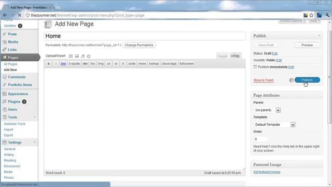Image resolution: width=332 pixels, height=187 pixels.
Task: Edit the Visibility Public link
Action: tap(279, 60)
